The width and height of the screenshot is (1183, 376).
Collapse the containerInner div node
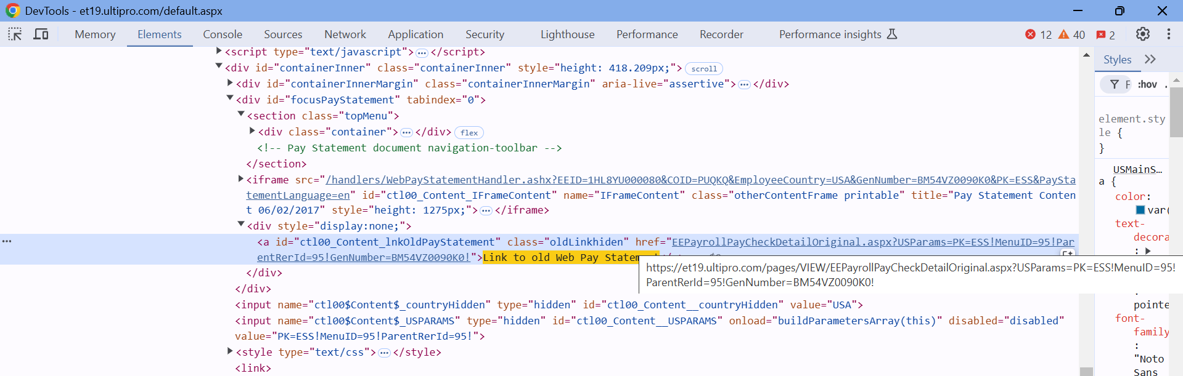tap(219, 66)
